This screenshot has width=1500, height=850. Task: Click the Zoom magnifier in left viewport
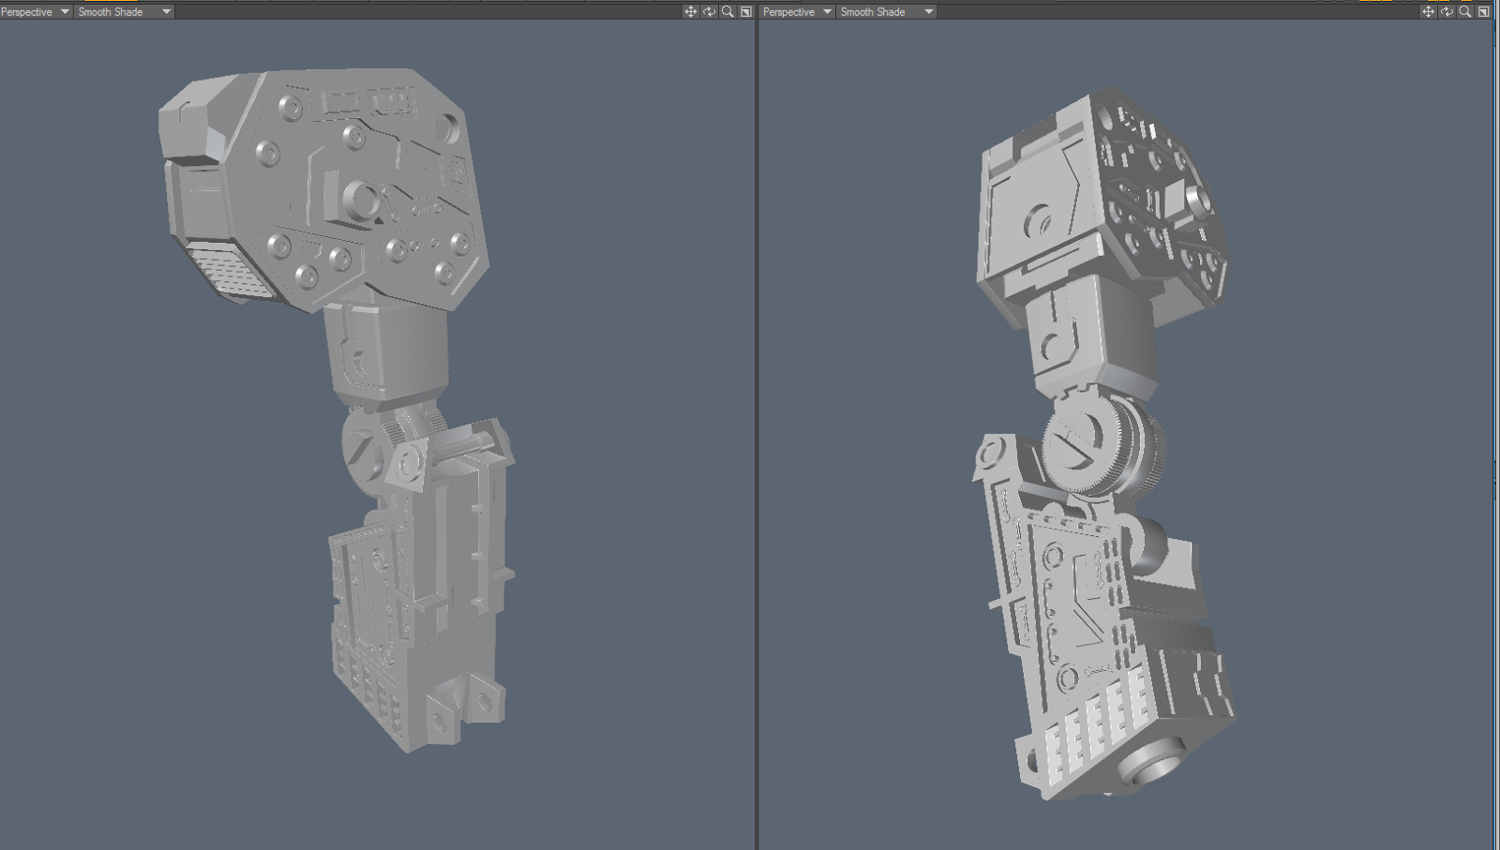click(727, 12)
